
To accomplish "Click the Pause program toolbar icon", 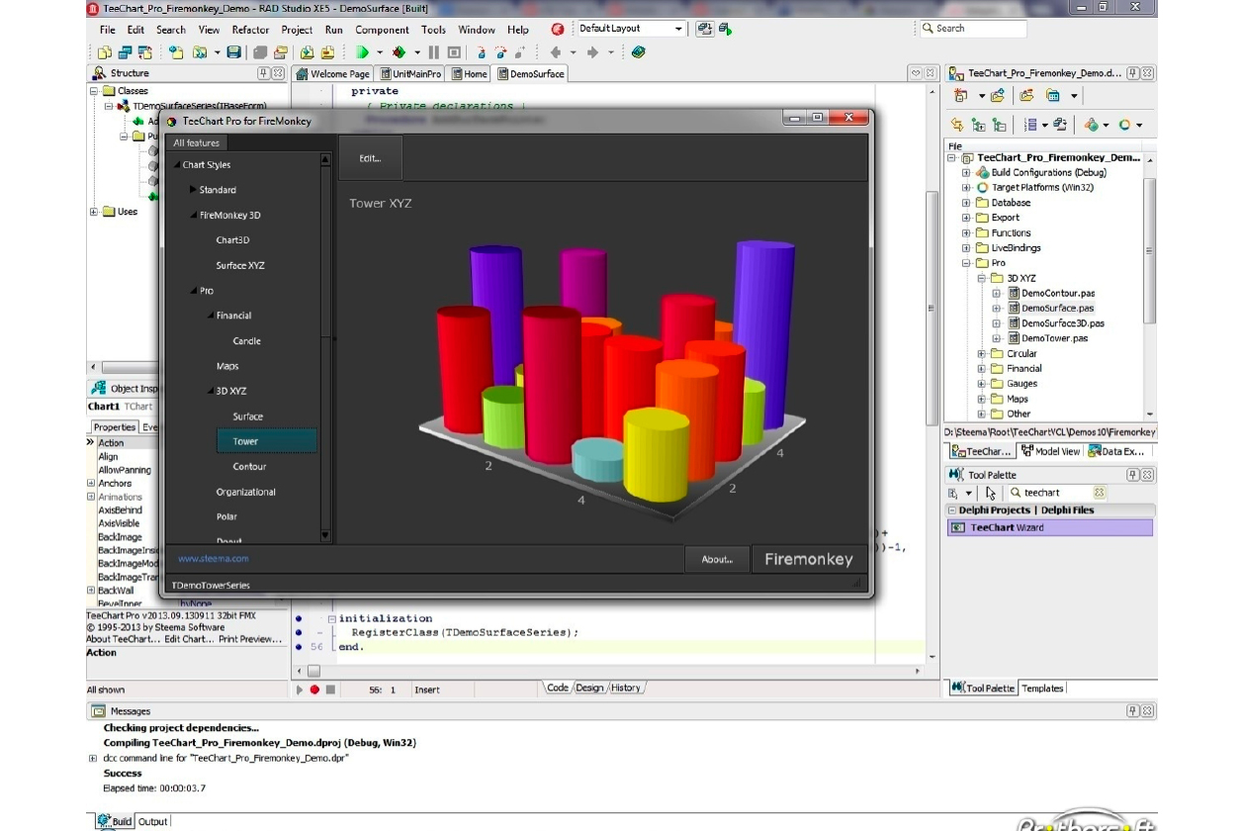I will click(433, 52).
